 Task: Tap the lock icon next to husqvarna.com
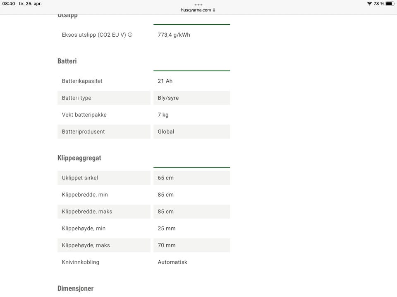pos(214,10)
